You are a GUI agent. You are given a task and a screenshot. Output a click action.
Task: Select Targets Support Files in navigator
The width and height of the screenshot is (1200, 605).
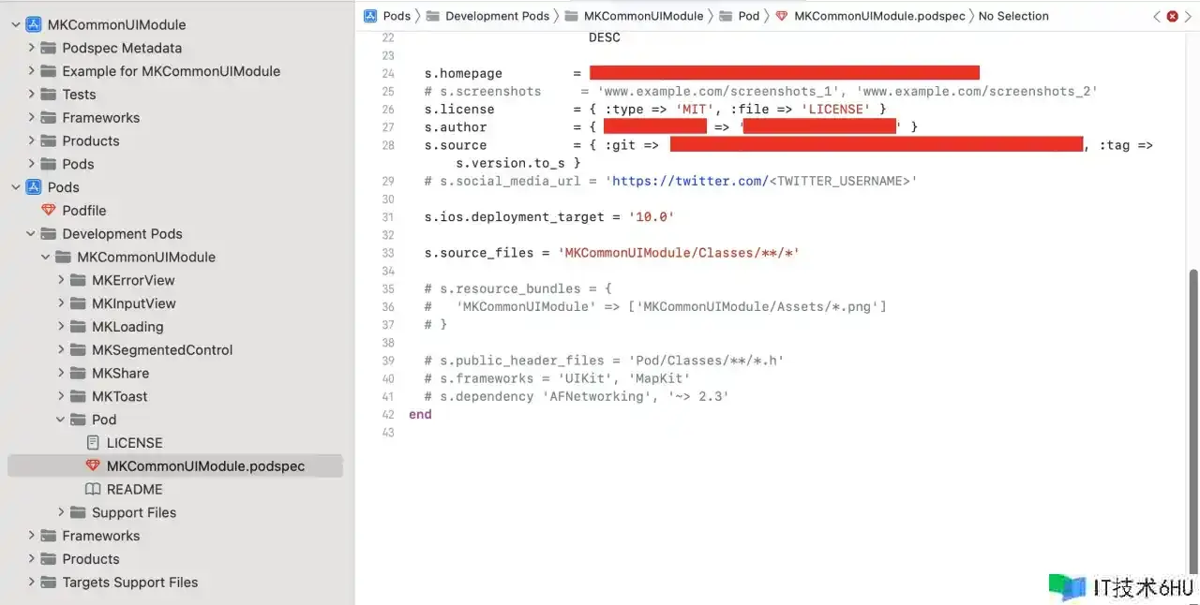pos(129,583)
